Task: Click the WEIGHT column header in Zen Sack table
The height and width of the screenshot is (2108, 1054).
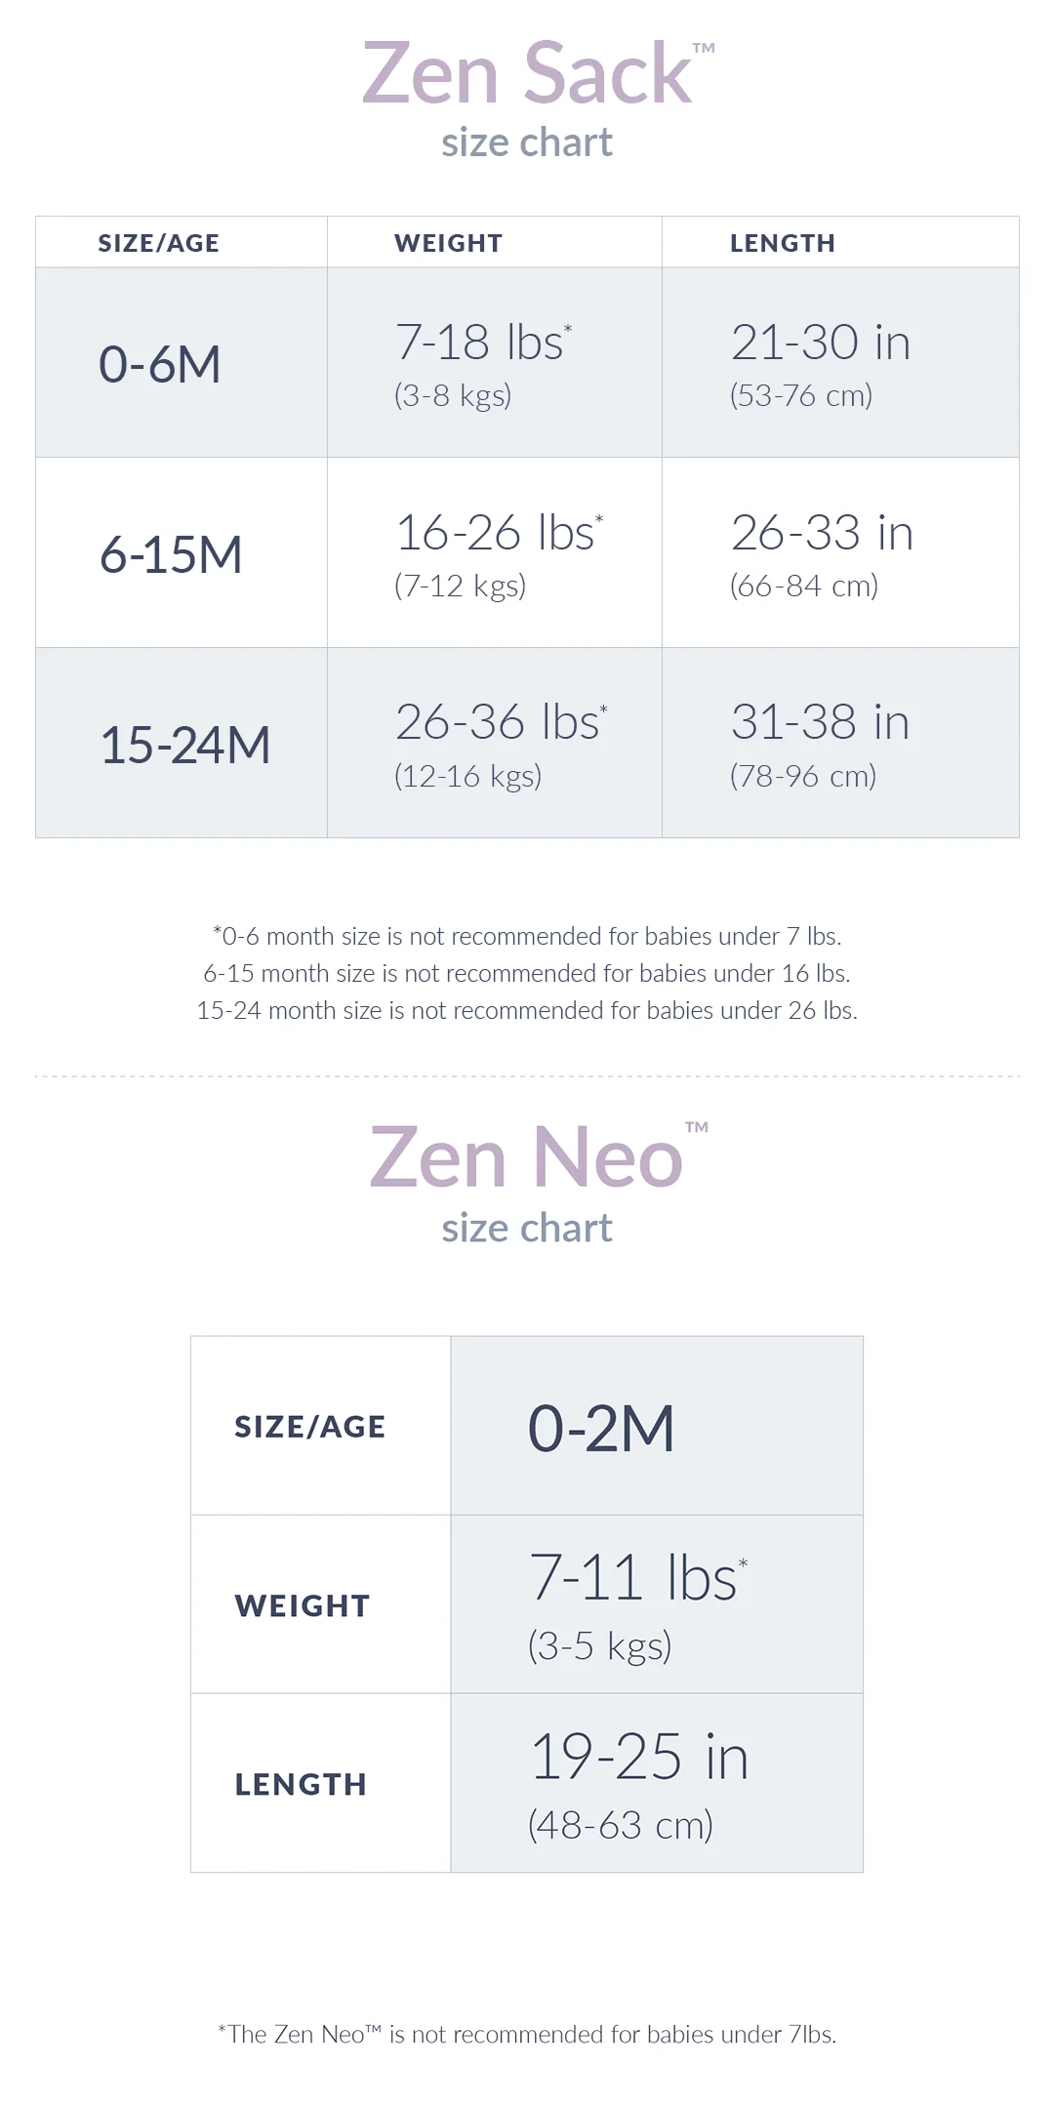Action: coord(448,243)
